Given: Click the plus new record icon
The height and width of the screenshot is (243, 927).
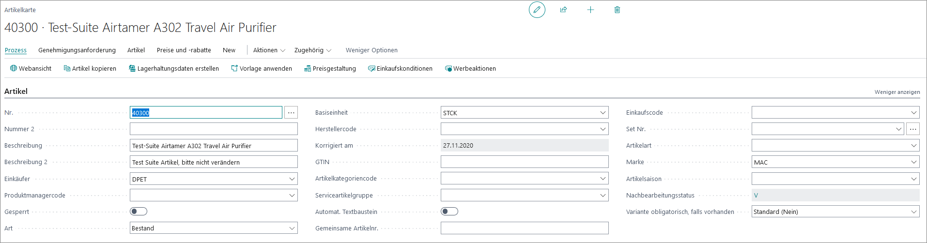Looking at the screenshot, I should coord(590,10).
